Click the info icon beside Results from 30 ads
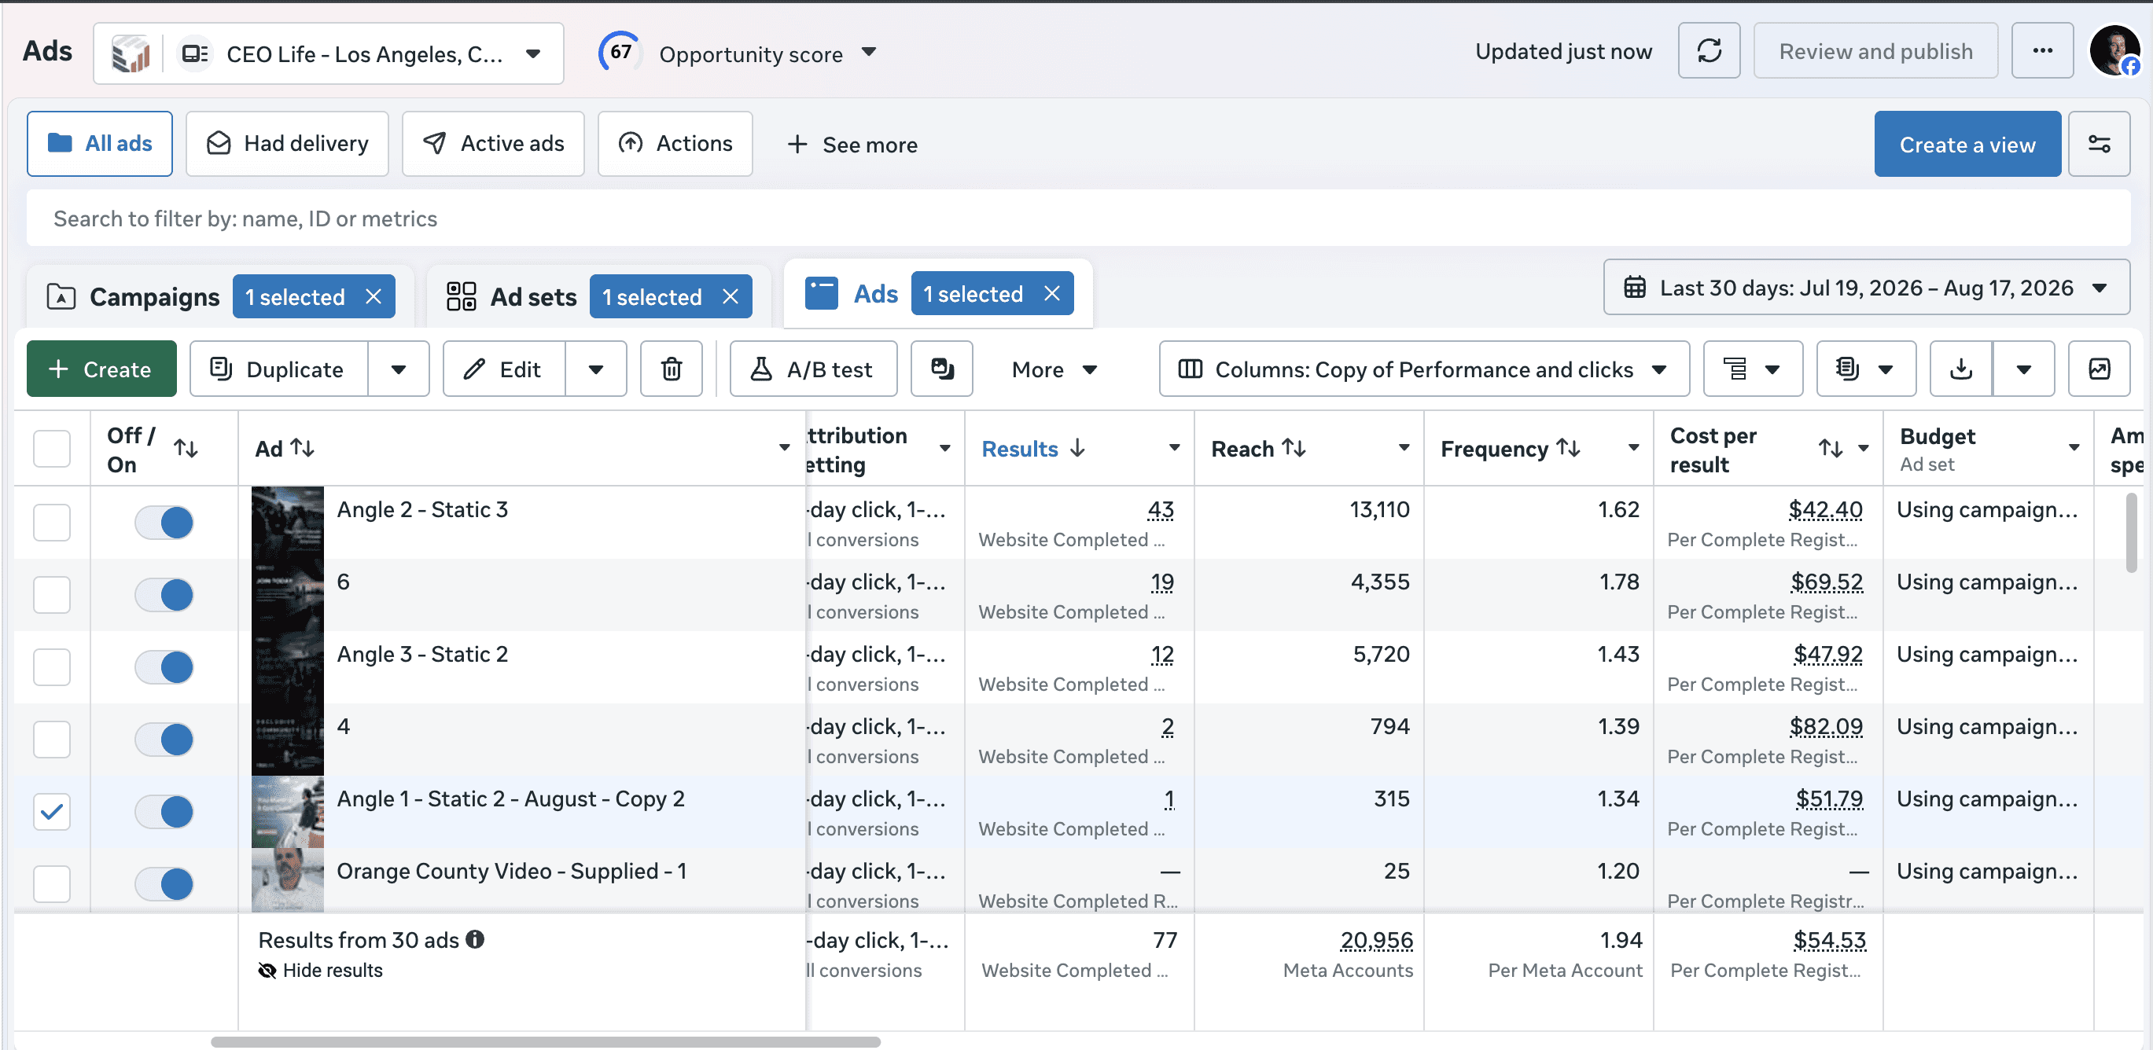The height and width of the screenshot is (1050, 2153). (475, 939)
